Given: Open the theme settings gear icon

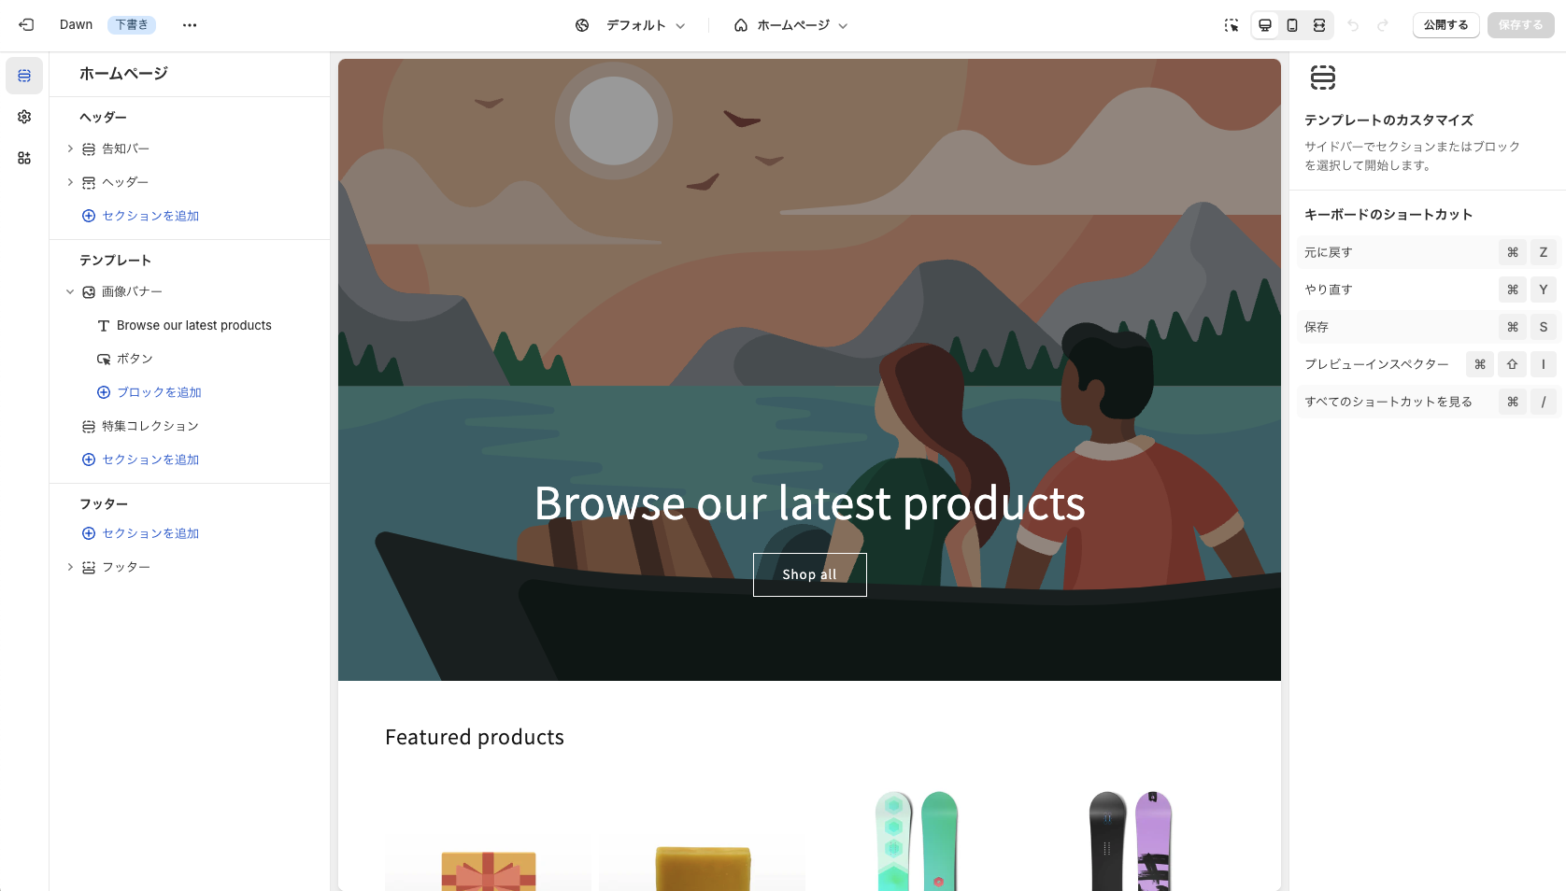Looking at the screenshot, I should point(24,117).
